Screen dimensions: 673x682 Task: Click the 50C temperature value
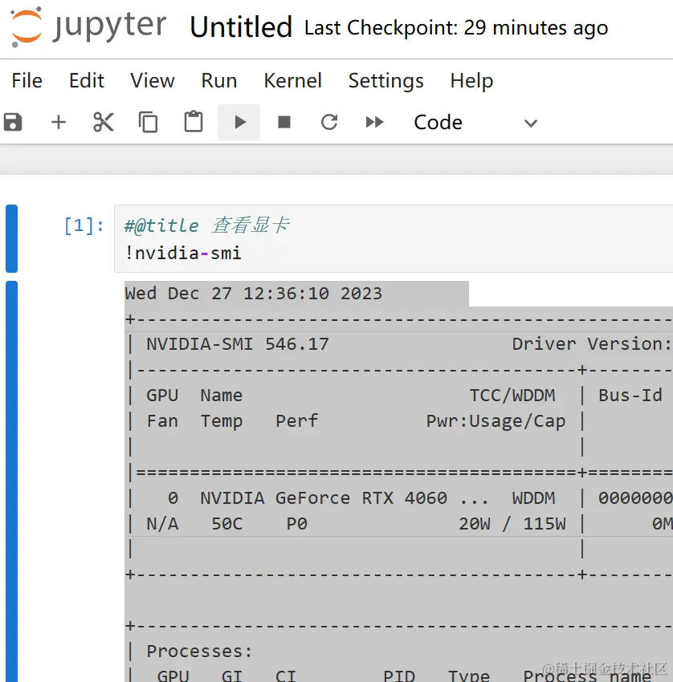226,524
